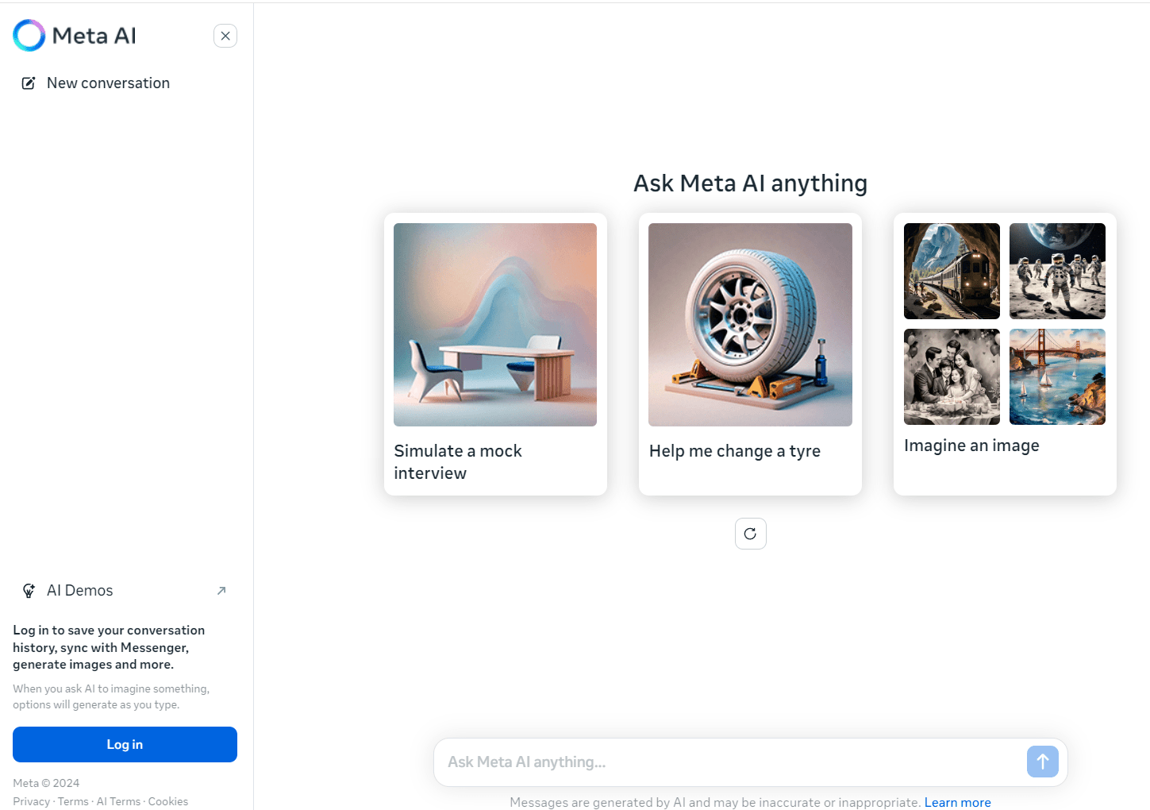Collapse the sidebar with the X button
The width and height of the screenshot is (1150, 810).
[225, 36]
